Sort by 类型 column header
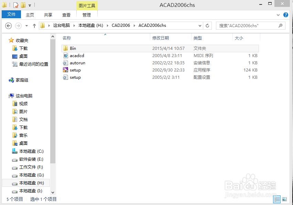Screen dimensions: 293x205 point(198,38)
